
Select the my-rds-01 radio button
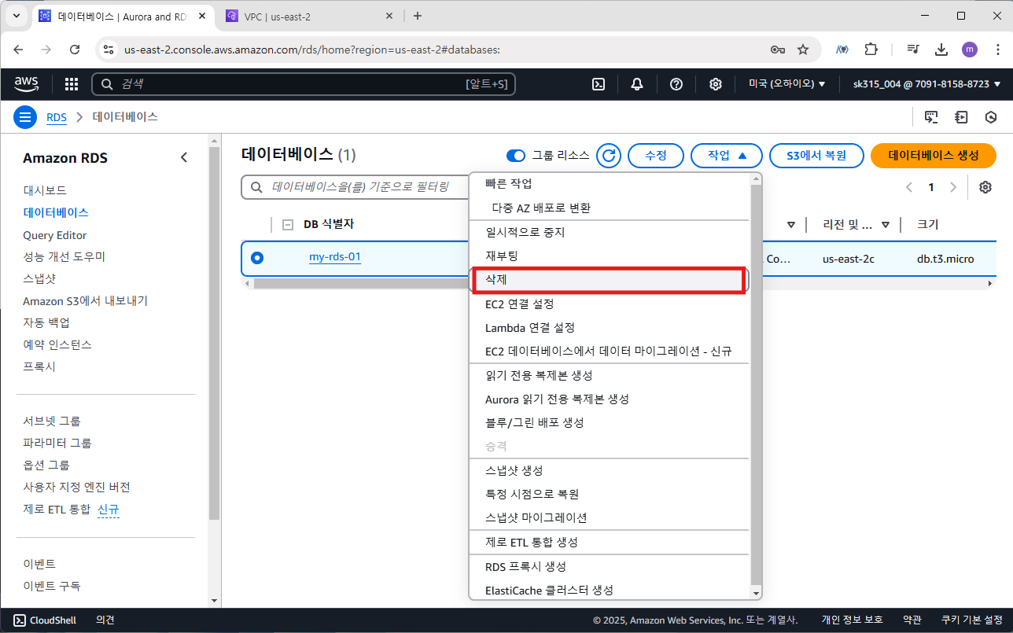(x=257, y=258)
